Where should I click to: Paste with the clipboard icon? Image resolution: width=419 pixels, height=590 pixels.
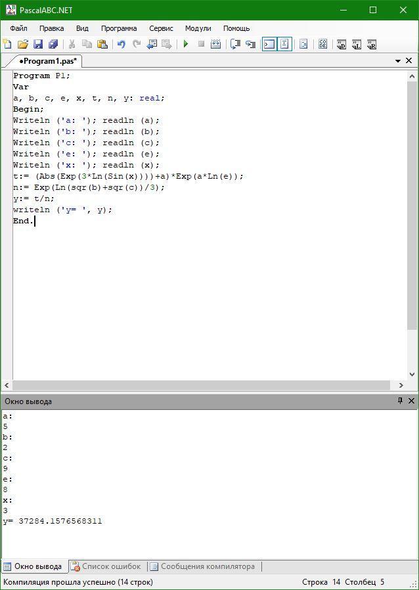point(102,44)
